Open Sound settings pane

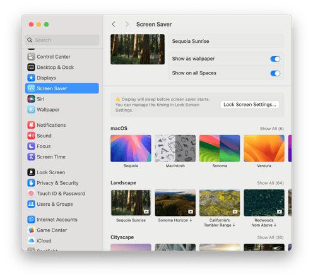coord(62,136)
